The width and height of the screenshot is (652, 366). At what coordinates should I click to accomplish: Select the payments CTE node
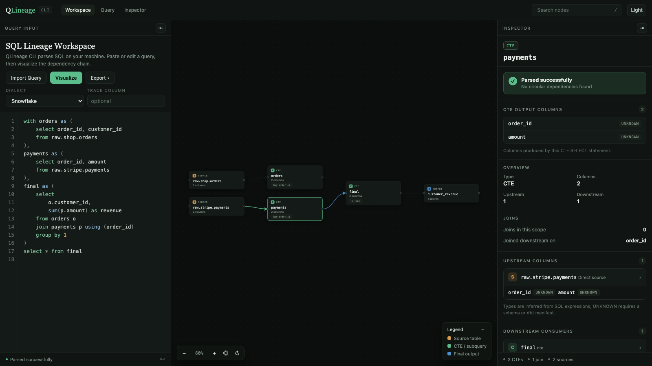295,209
